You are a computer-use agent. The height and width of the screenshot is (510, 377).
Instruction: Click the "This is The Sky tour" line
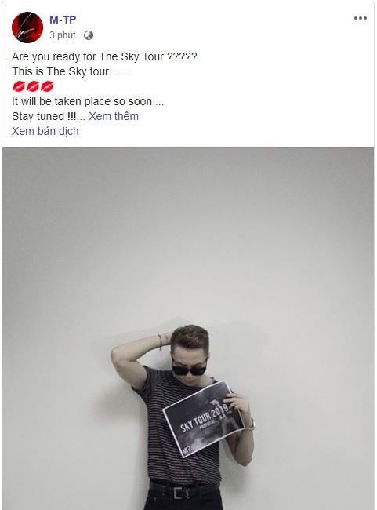(x=71, y=71)
